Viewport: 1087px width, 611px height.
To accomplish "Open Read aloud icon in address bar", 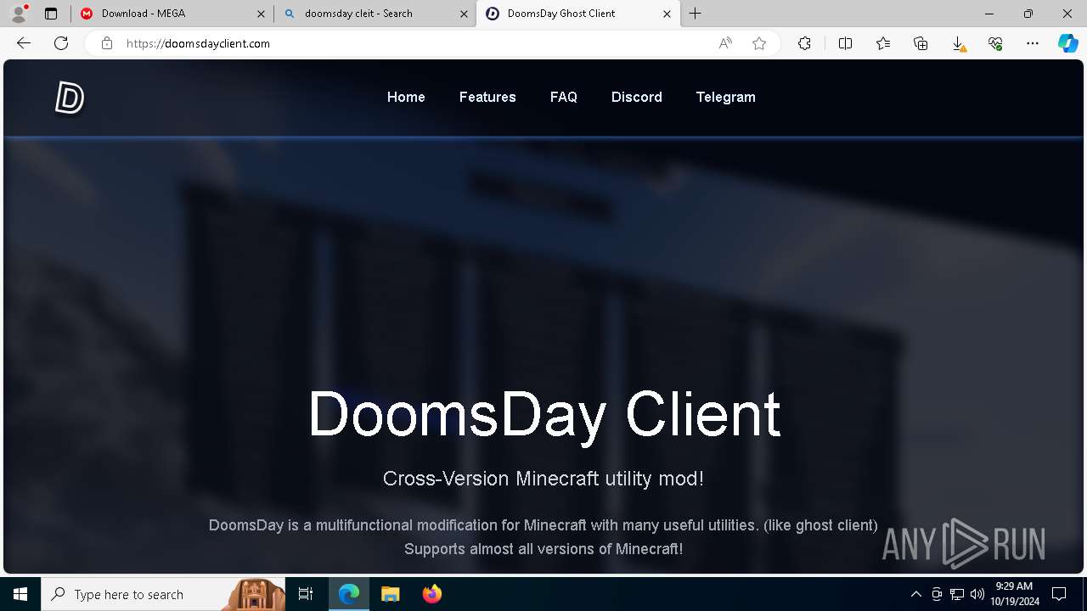I will [725, 43].
